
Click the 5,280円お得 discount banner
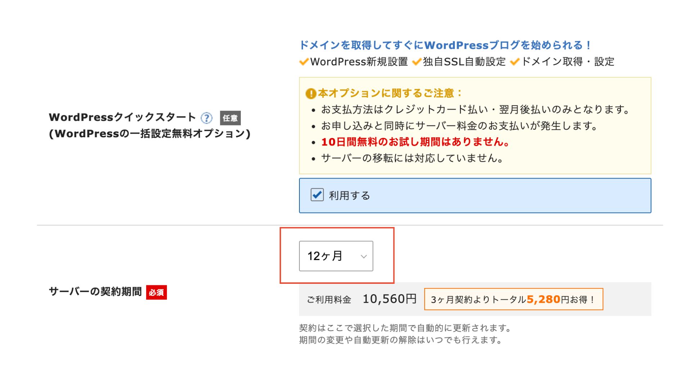[x=514, y=299]
